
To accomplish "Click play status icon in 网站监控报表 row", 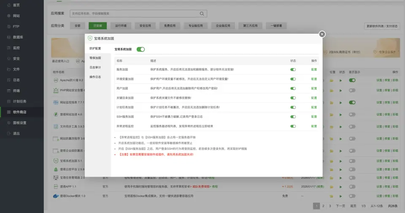I will tap(341, 103).
